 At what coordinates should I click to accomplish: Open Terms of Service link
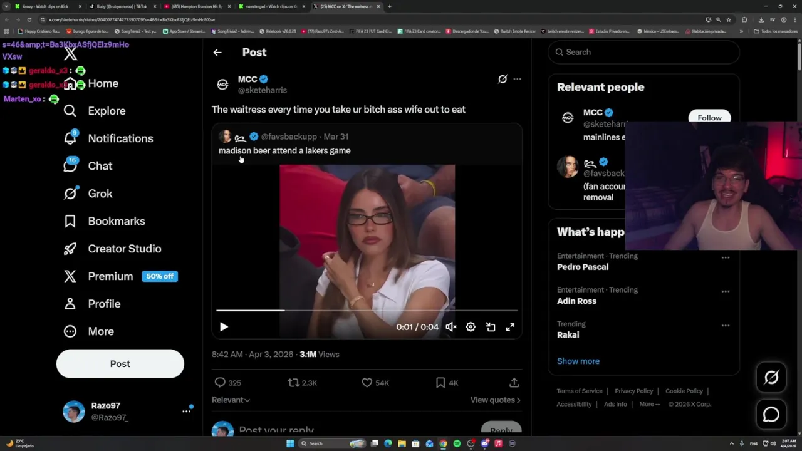(x=580, y=391)
